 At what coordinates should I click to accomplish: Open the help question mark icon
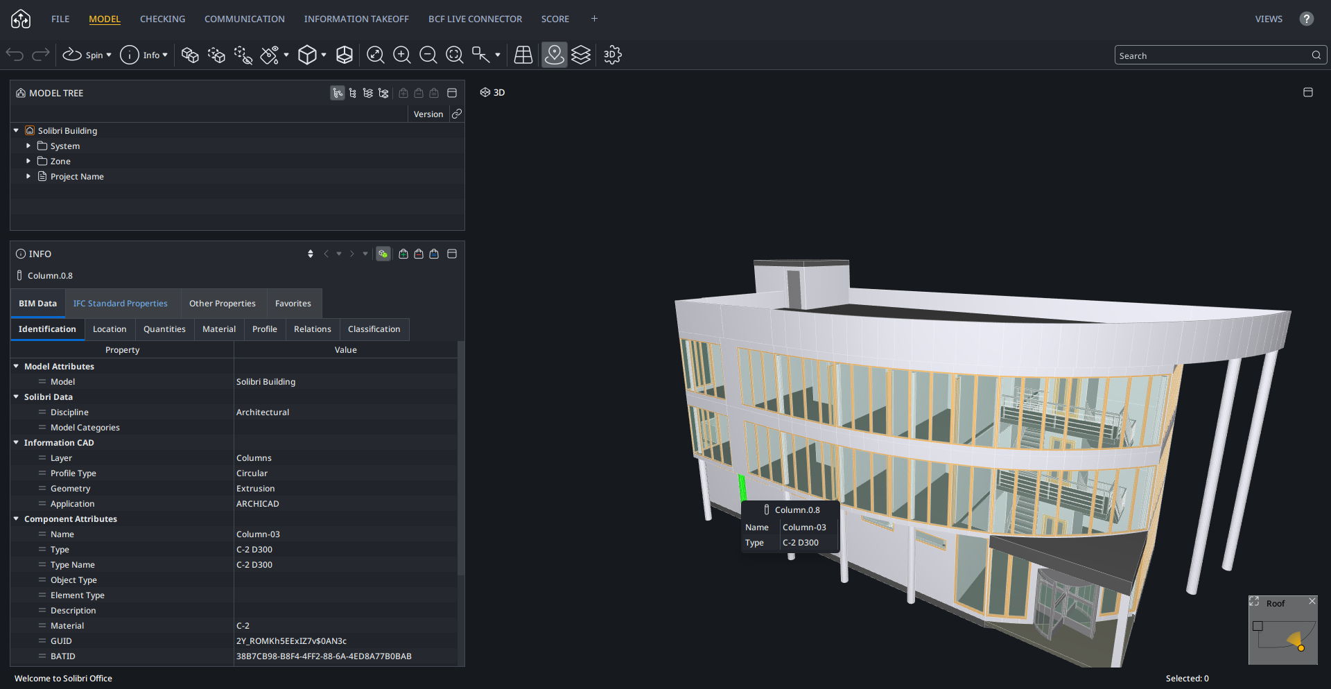1306,19
